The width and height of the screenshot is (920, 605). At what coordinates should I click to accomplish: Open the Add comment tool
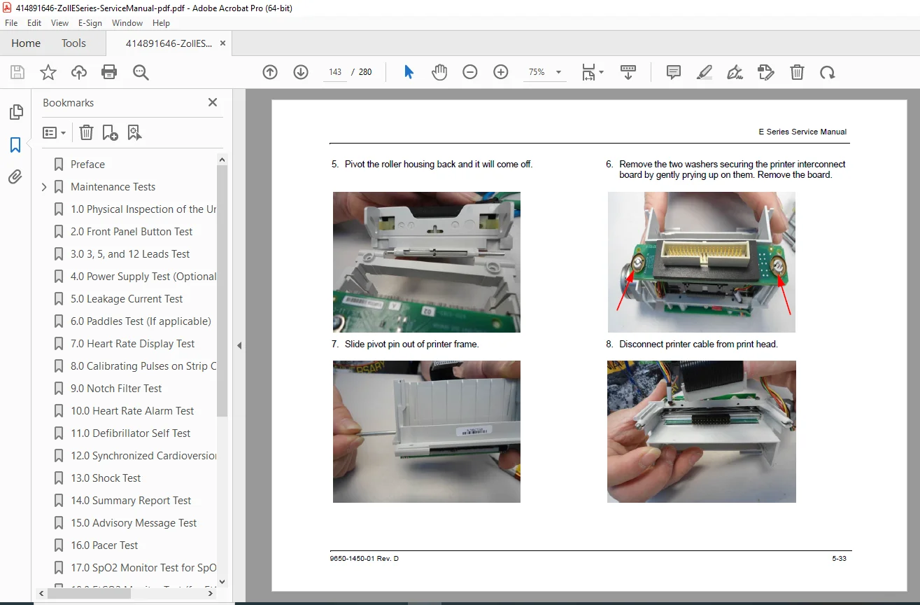[674, 72]
